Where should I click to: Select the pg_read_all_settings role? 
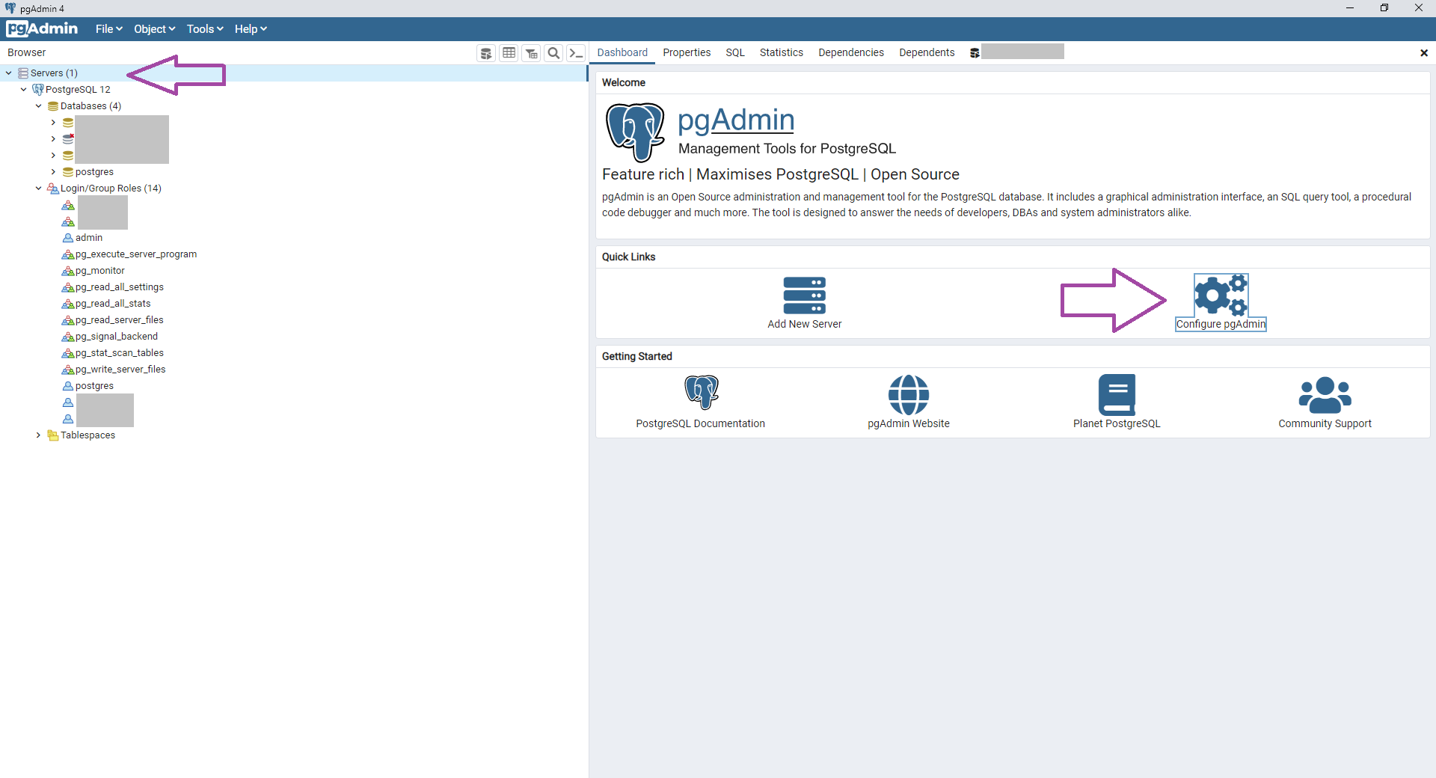tap(119, 287)
